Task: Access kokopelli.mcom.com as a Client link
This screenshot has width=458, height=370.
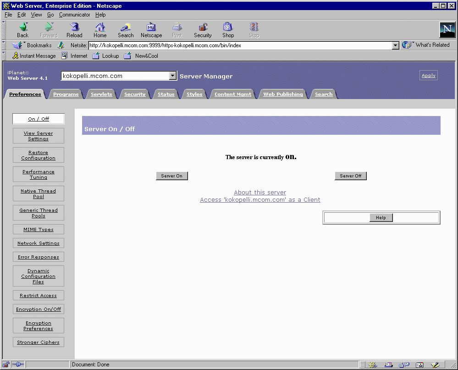Action: coord(260,200)
